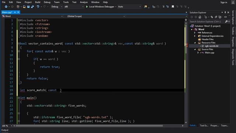Click the editor horizontal scrollbar thumb
This screenshot has height=133, width=236.
coord(89,126)
